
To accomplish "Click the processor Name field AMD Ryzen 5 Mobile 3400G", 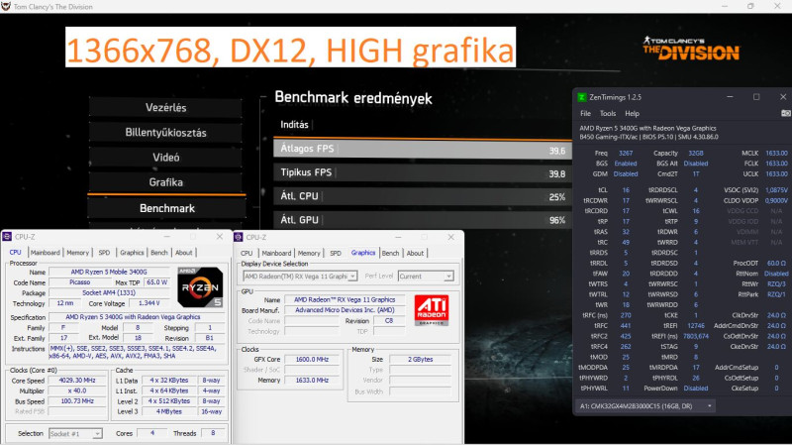I will click(x=109, y=273).
